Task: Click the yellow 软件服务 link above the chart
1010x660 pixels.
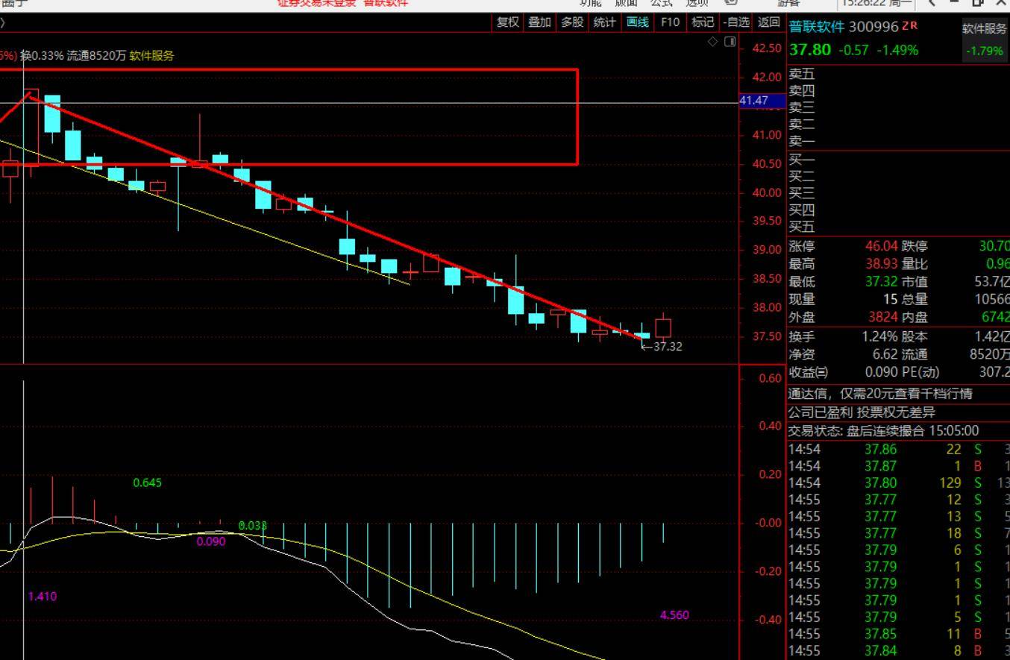Action: coord(151,56)
